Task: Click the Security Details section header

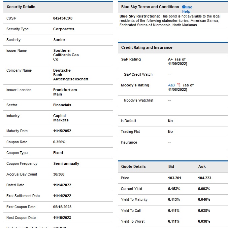Action: [21, 7]
